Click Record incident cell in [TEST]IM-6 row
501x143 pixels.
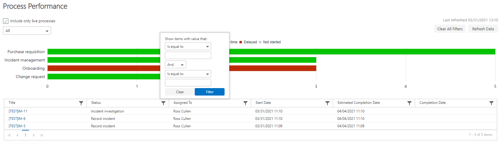103,119
